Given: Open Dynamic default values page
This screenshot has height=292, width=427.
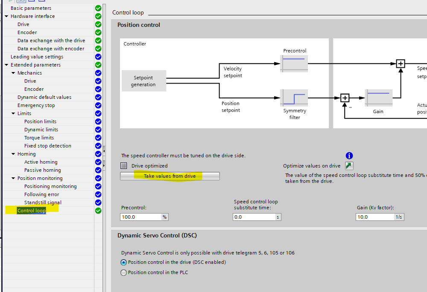Looking at the screenshot, I should click(44, 97).
